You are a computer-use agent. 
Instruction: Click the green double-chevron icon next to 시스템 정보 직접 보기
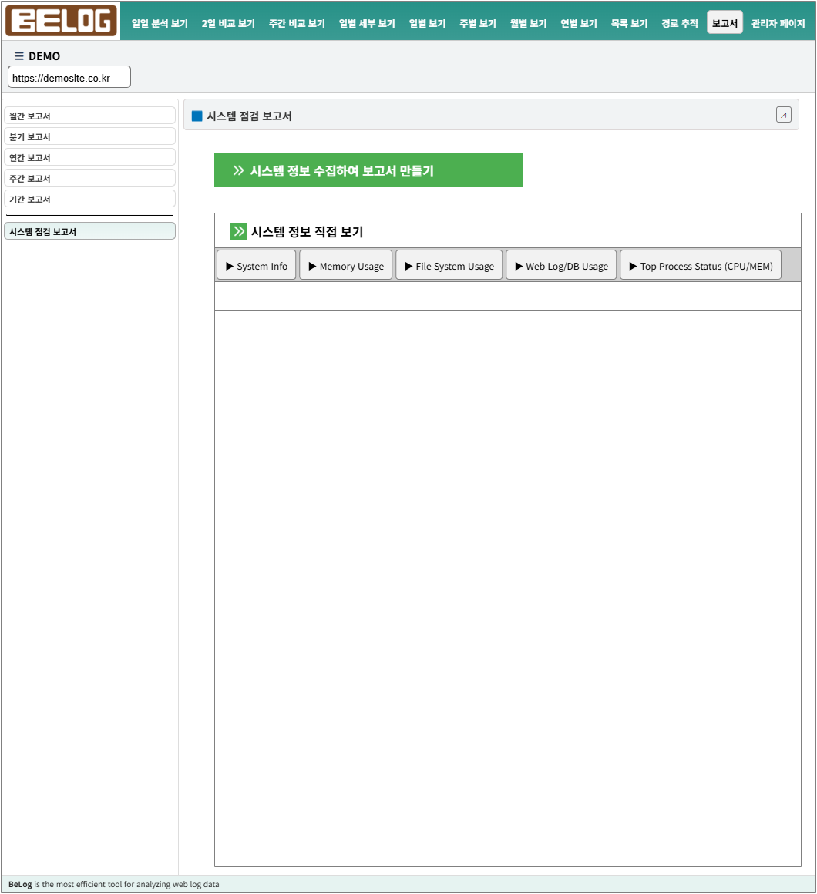238,231
